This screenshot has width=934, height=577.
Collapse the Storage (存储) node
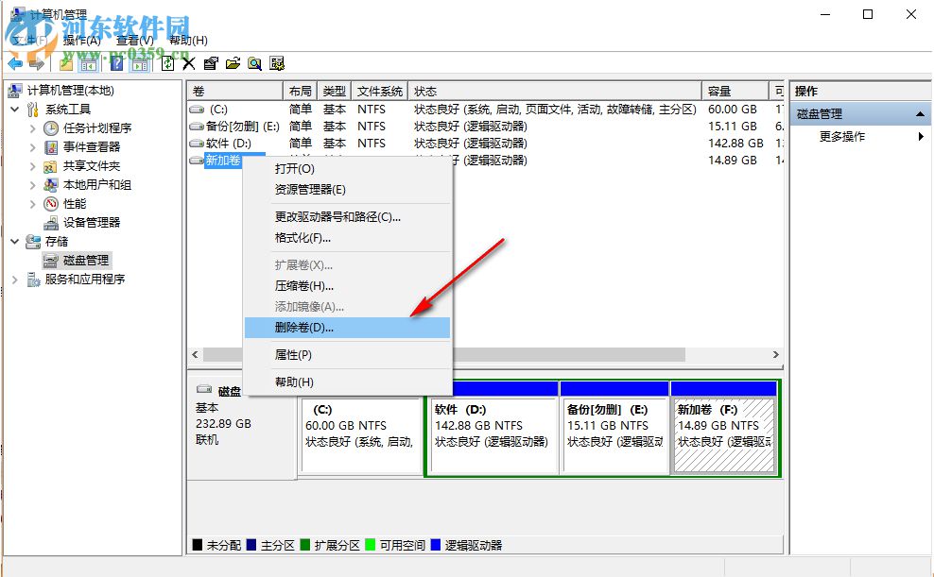click(15, 242)
